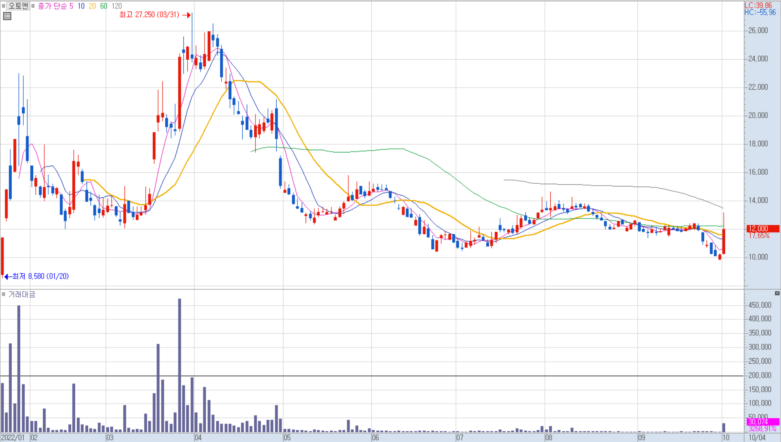Click the blue arrow at 최저 8,580

point(8,276)
